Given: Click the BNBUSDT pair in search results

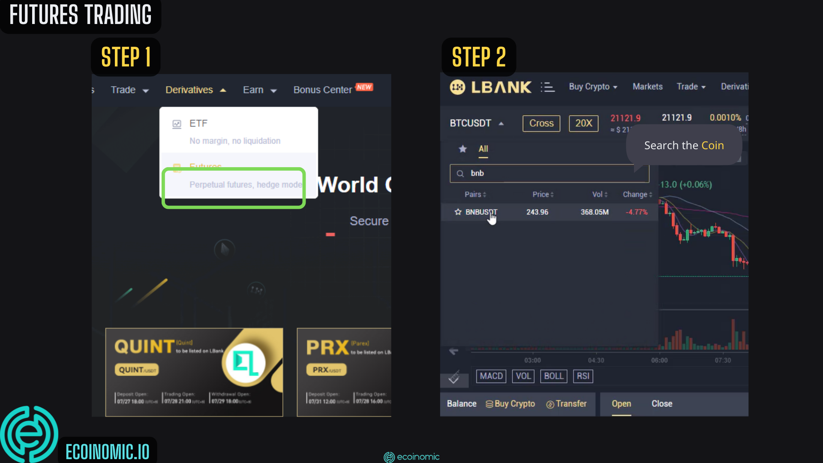Looking at the screenshot, I should tap(481, 212).
